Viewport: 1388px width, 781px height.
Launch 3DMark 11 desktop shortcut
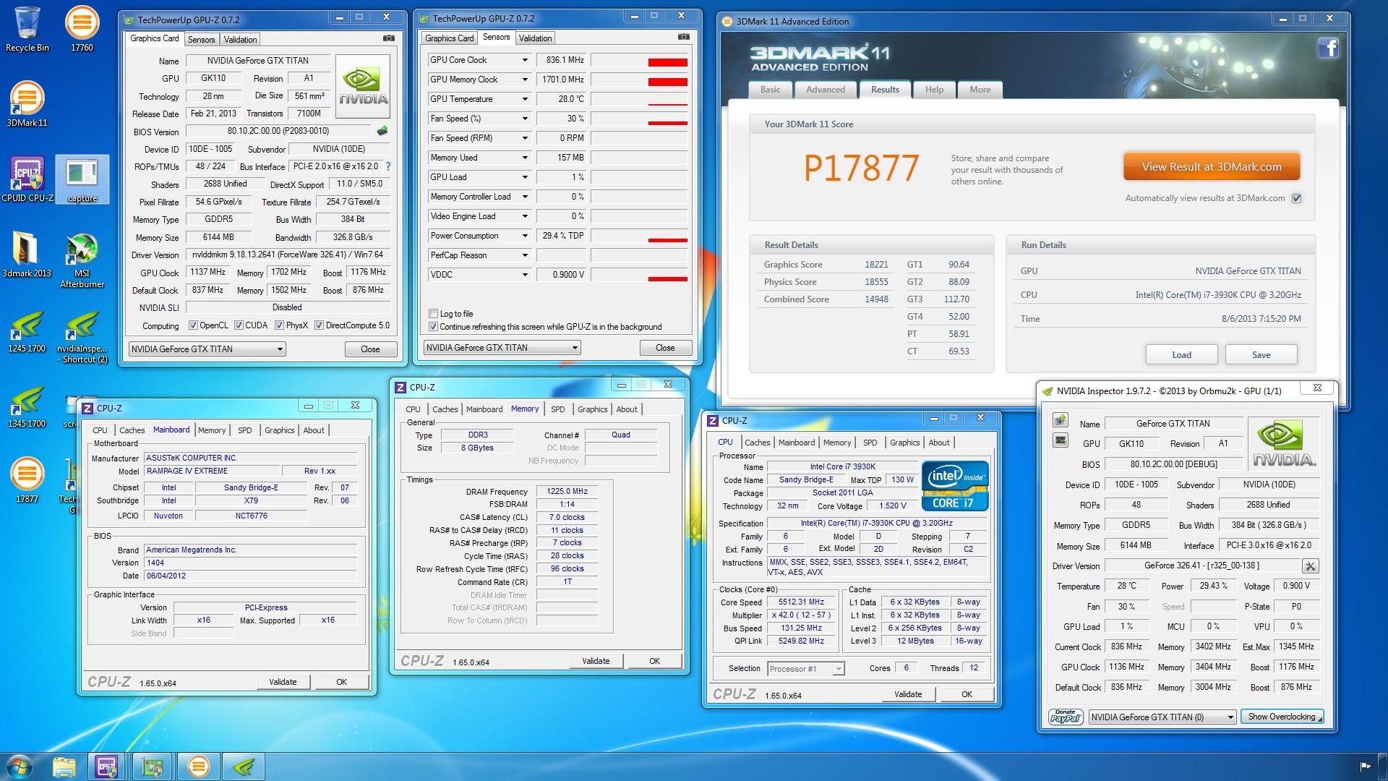point(27,103)
